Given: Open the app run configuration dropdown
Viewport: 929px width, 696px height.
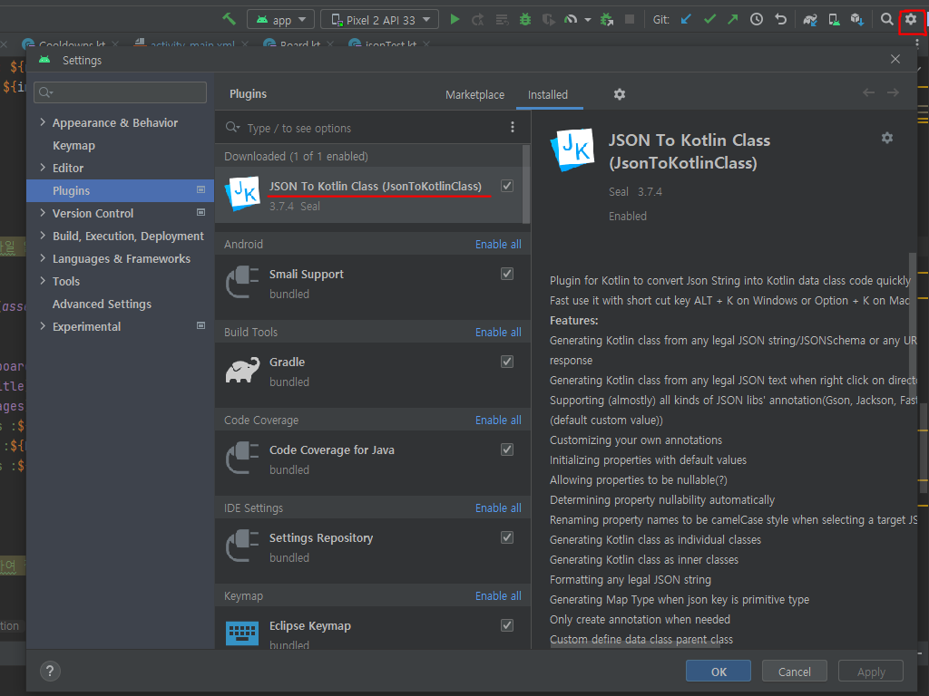Looking at the screenshot, I should point(280,20).
